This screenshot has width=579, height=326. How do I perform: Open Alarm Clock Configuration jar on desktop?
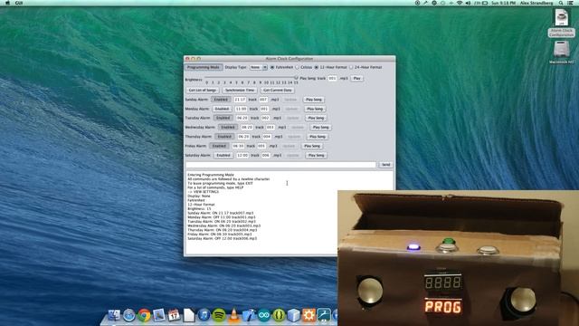click(x=561, y=23)
